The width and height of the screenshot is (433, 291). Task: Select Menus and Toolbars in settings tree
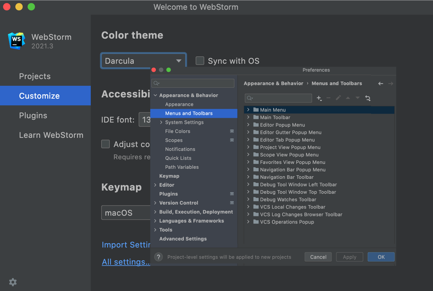click(x=194, y=113)
